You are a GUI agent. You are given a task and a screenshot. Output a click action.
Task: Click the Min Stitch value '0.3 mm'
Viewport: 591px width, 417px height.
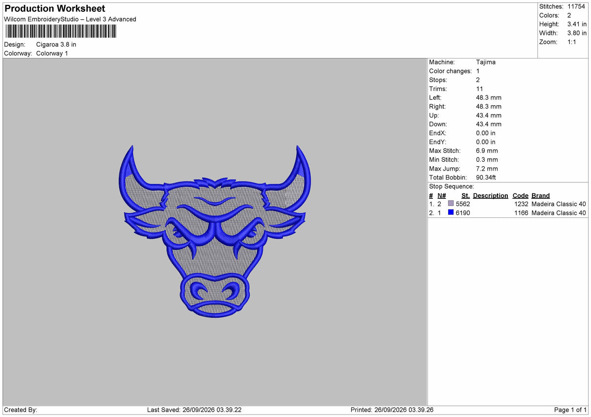tap(487, 159)
